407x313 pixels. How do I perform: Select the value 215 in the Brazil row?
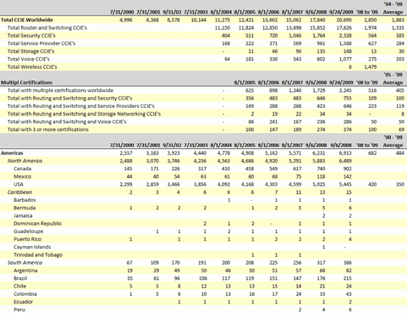click(x=347, y=278)
